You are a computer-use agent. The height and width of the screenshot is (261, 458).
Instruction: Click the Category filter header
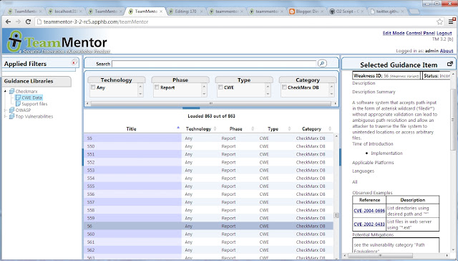[x=308, y=80]
